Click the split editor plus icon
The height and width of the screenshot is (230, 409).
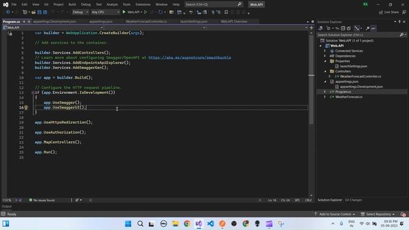tap(311, 27)
